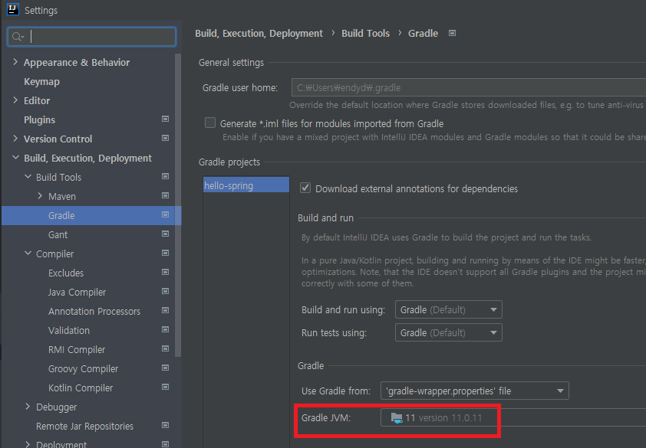
Task: Click project-level icon next to Maven
Action: click(x=165, y=195)
